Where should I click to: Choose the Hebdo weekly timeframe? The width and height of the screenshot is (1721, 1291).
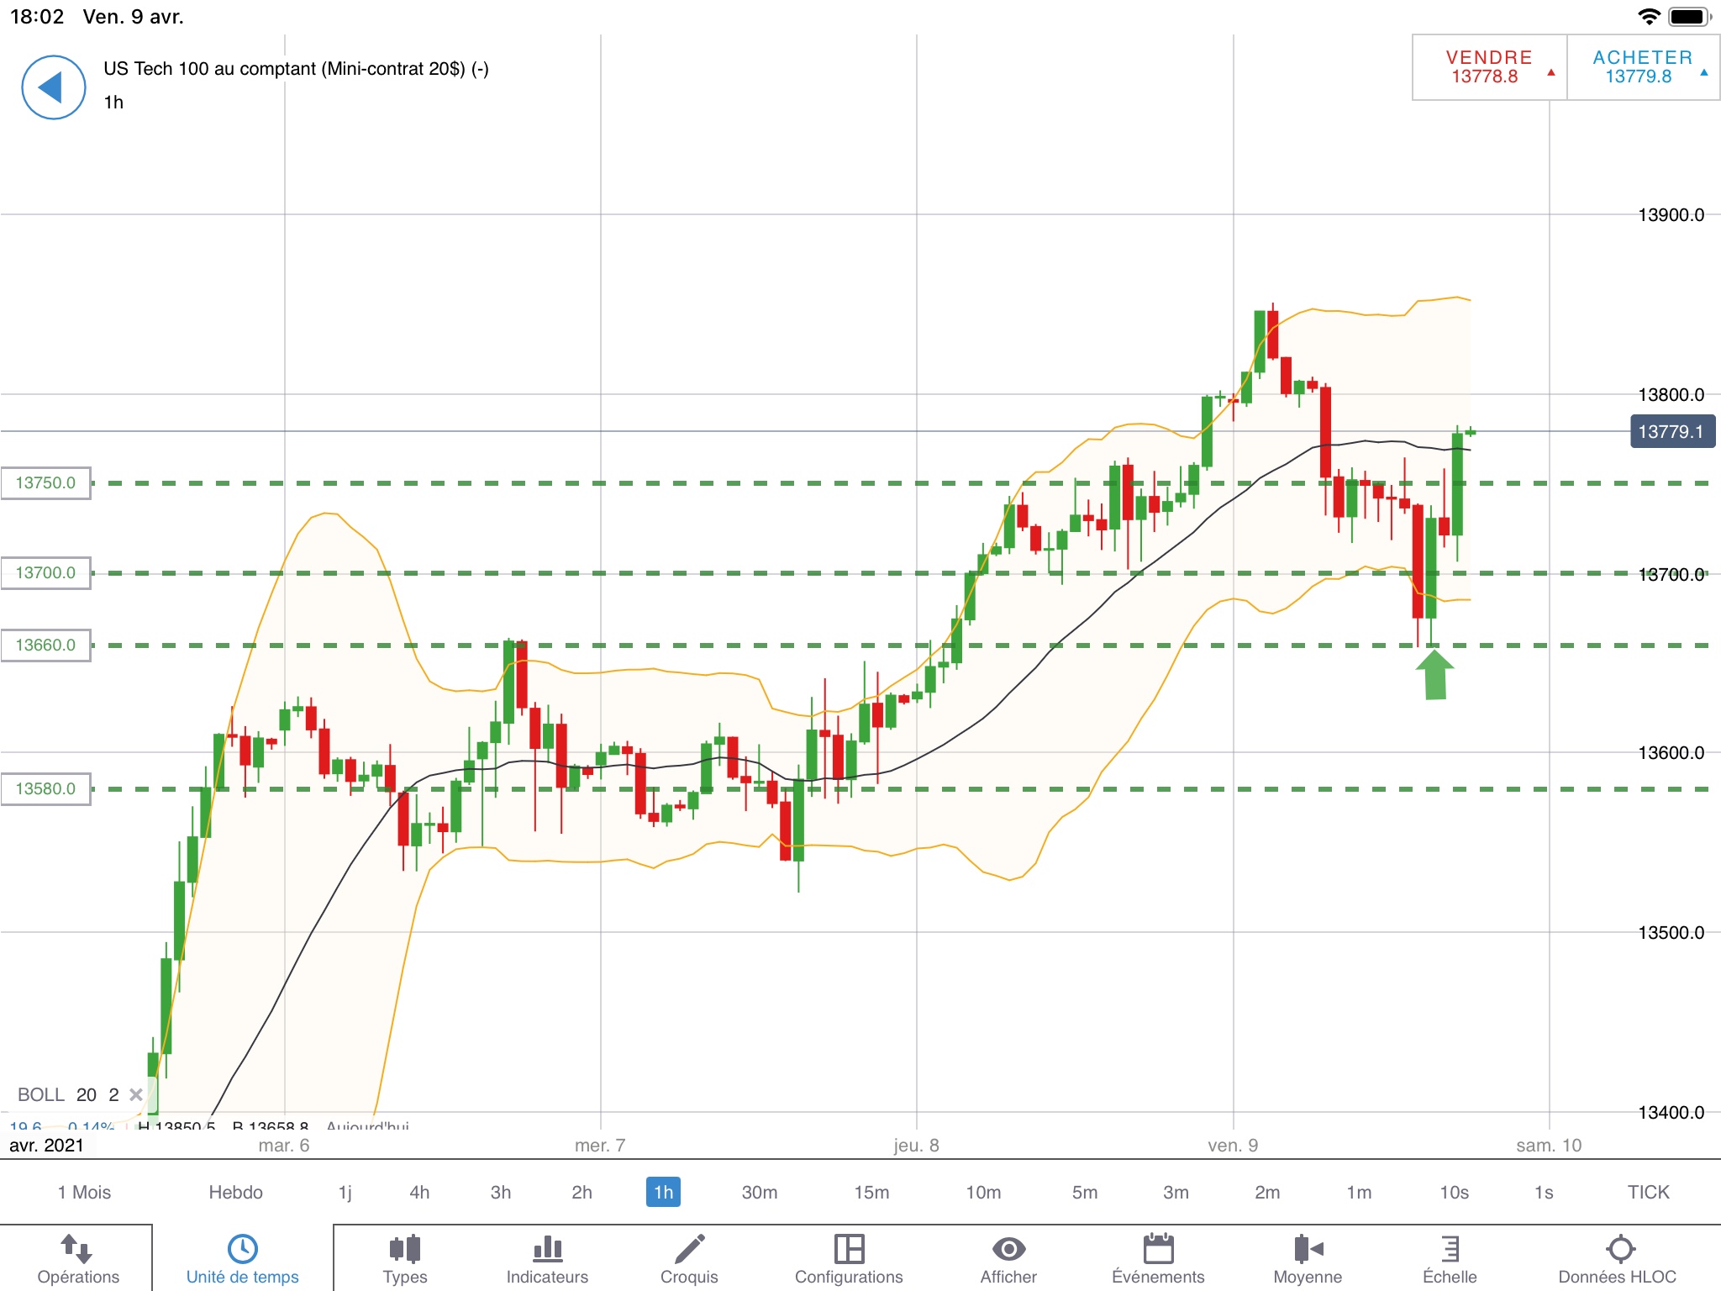(x=235, y=1192)
